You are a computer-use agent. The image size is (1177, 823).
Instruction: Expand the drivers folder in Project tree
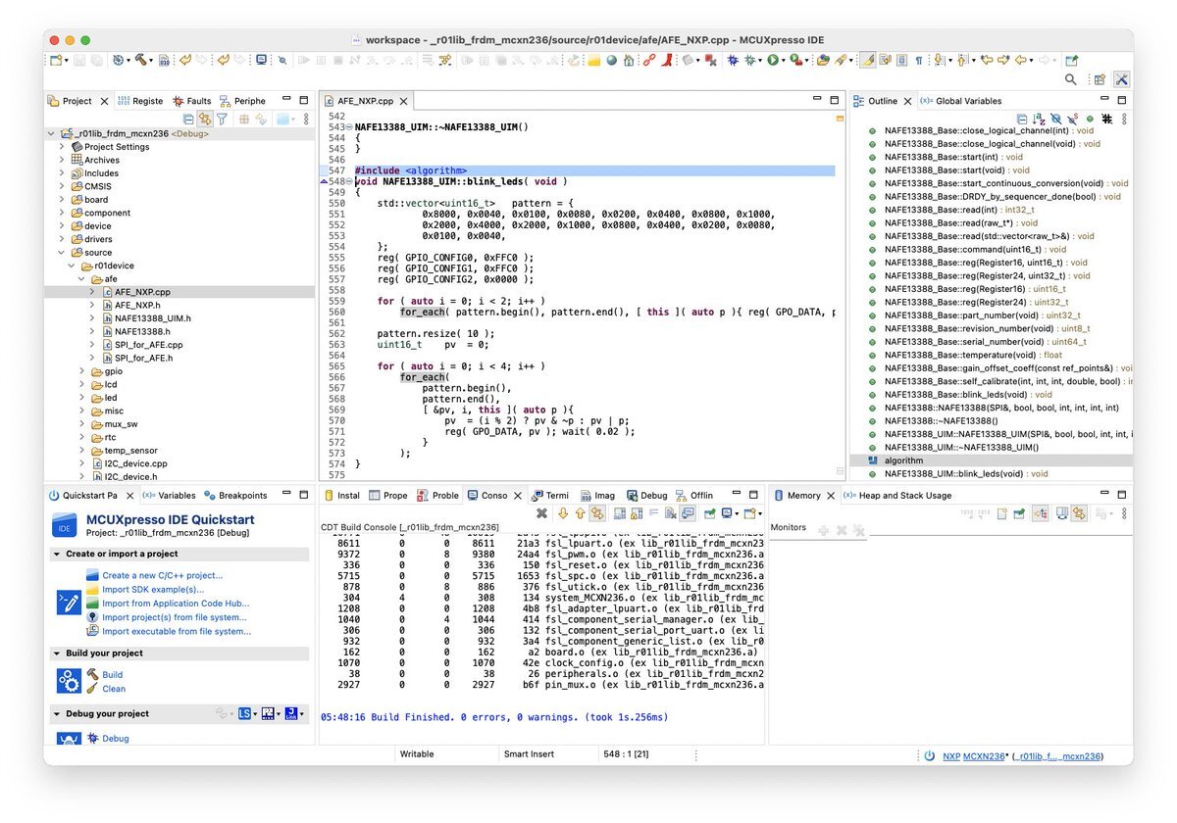tap(63, 239)
